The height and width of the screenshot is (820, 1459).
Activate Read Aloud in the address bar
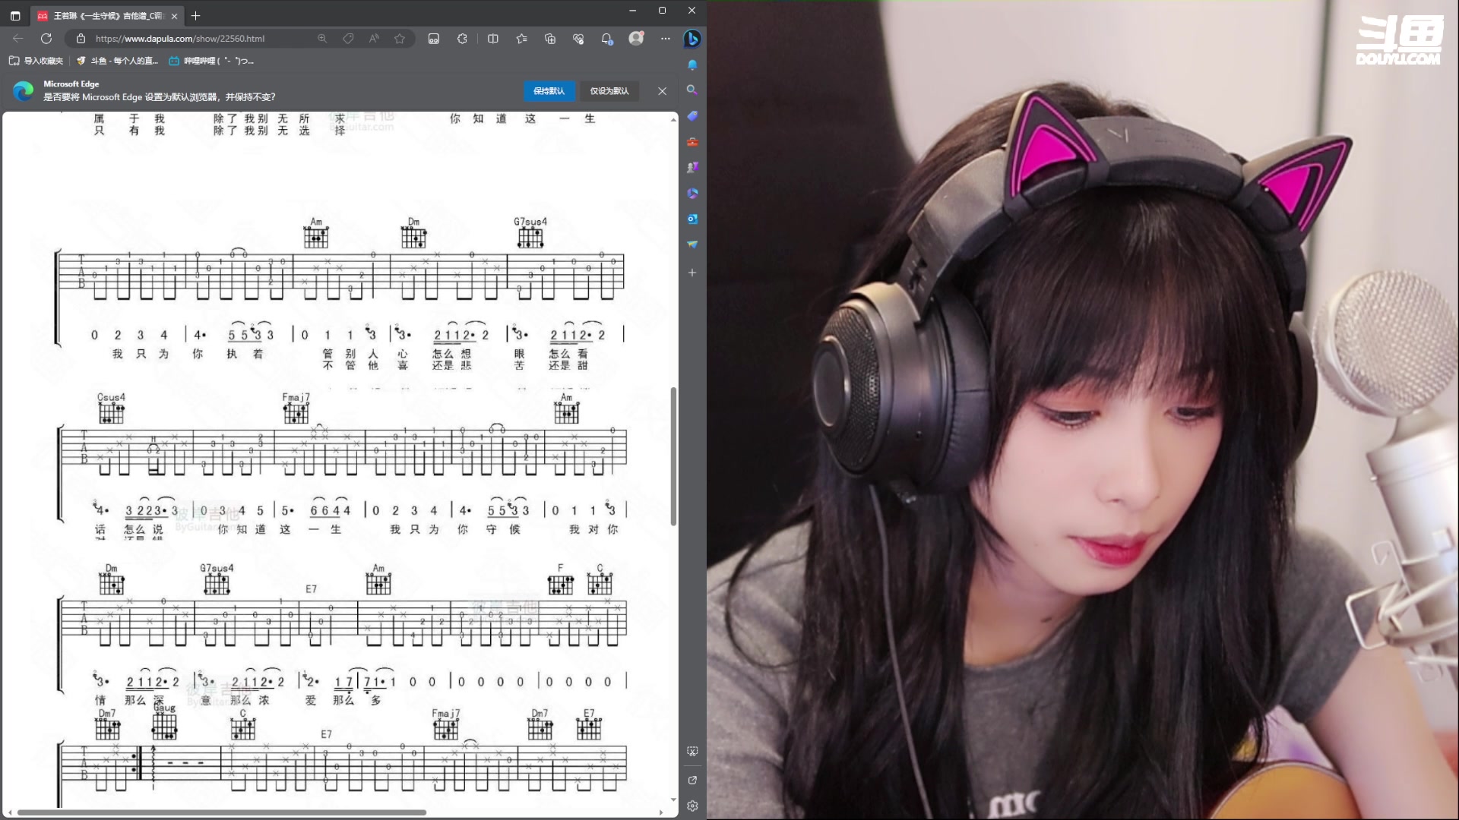(374, 39)
